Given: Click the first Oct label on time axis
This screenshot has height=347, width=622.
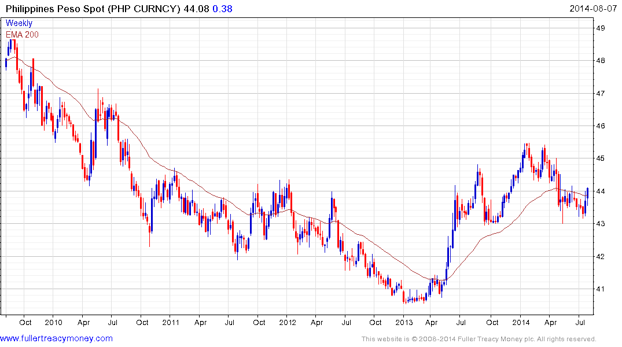Looking at the screenshot, I should click(25, 322).
